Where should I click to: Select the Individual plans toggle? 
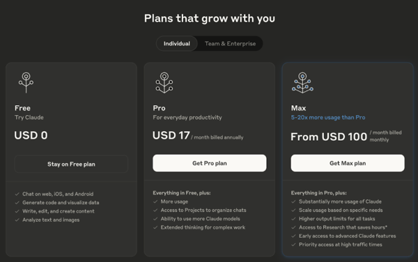coord(177,43)
